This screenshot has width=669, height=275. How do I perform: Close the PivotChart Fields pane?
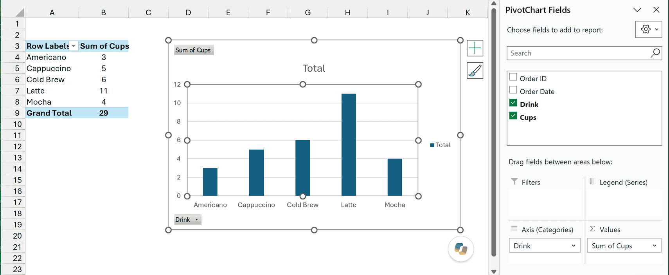[656, 10]
